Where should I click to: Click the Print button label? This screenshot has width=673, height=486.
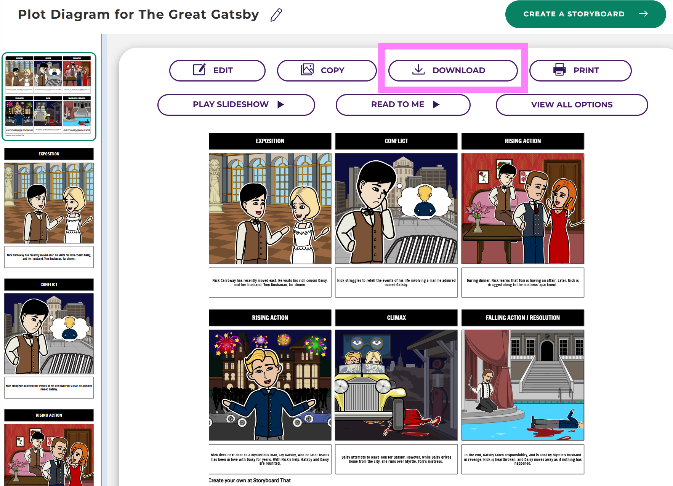[x=586, y=70]
